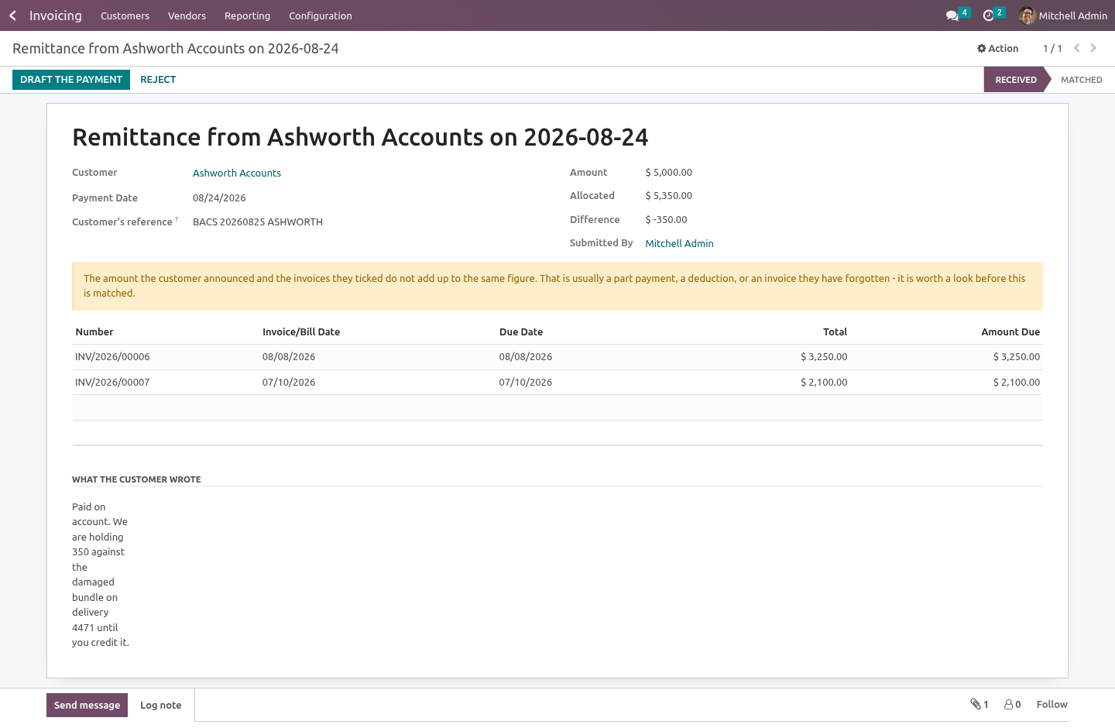Switch to Log note

(161, 705)
